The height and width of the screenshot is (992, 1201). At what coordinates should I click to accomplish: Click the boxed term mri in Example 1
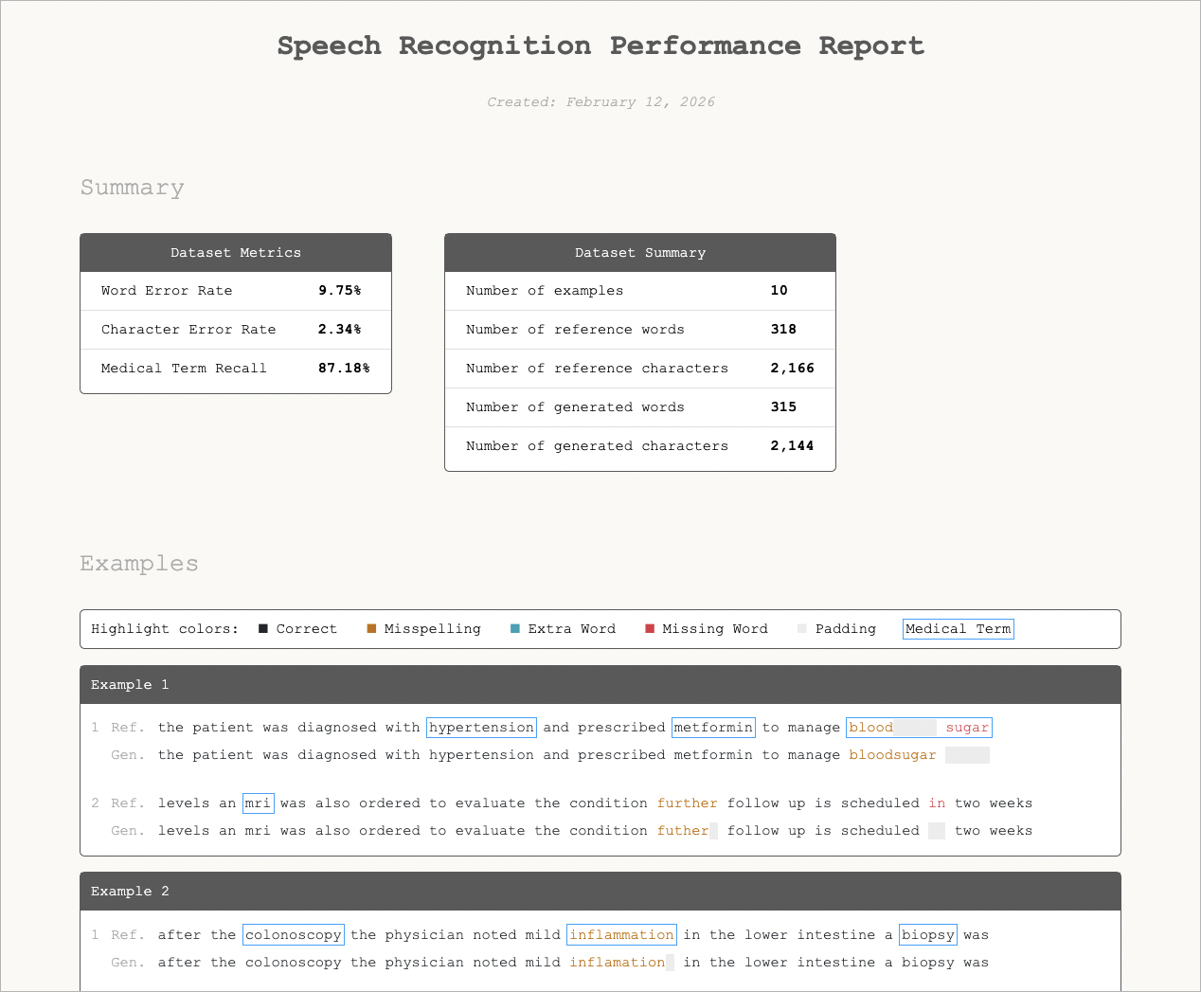coord(258,803)
